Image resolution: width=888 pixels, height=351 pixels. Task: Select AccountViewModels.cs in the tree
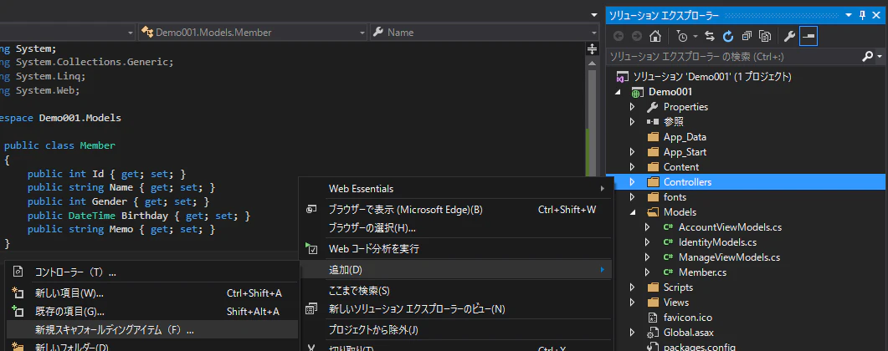[x=730, y=227]
